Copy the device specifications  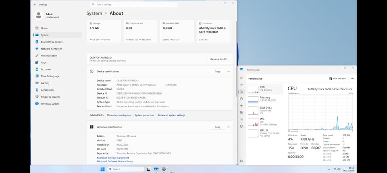click(x=217, y=71)
